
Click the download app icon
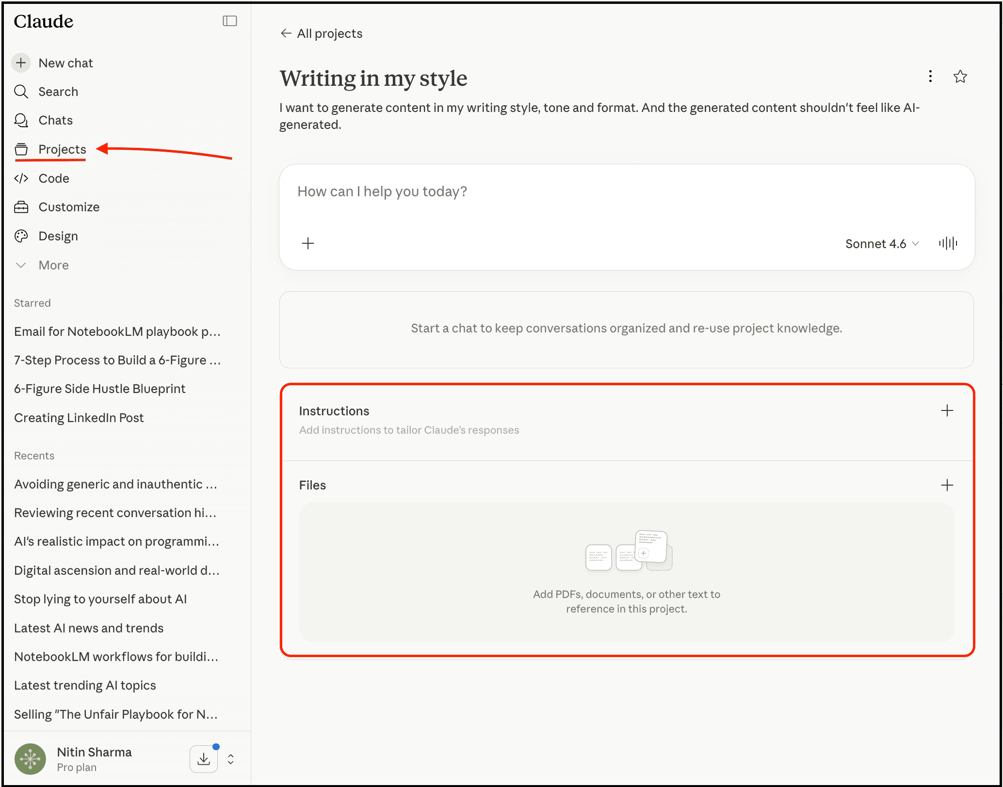[x=204, y=759]
